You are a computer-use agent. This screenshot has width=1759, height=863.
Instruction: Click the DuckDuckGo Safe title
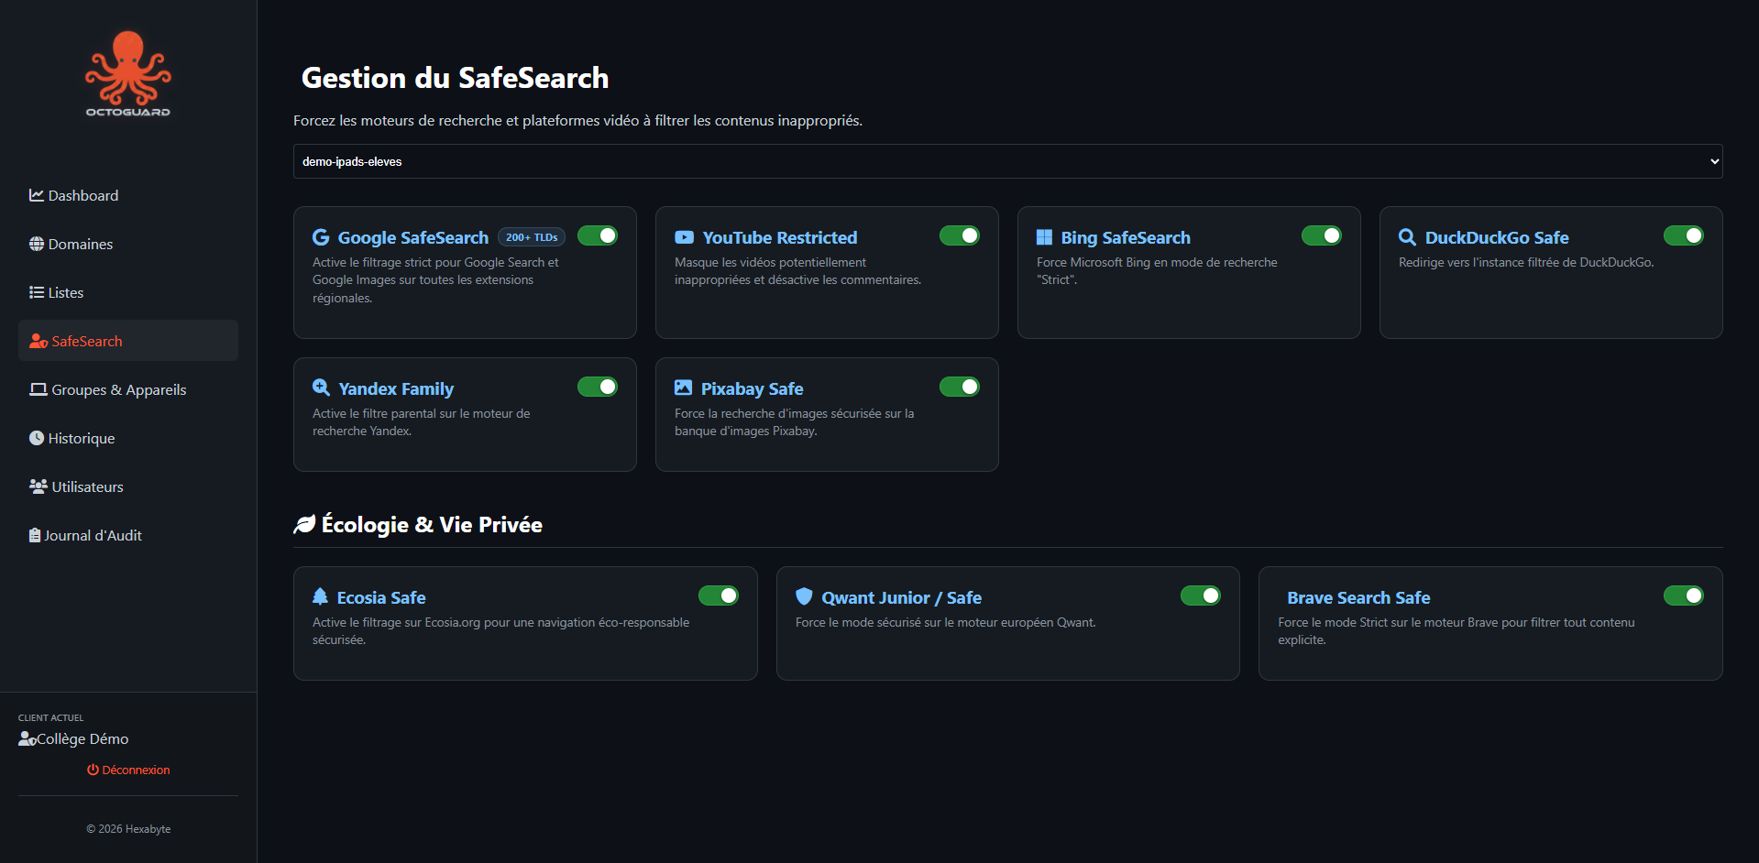coord(1497,237)
